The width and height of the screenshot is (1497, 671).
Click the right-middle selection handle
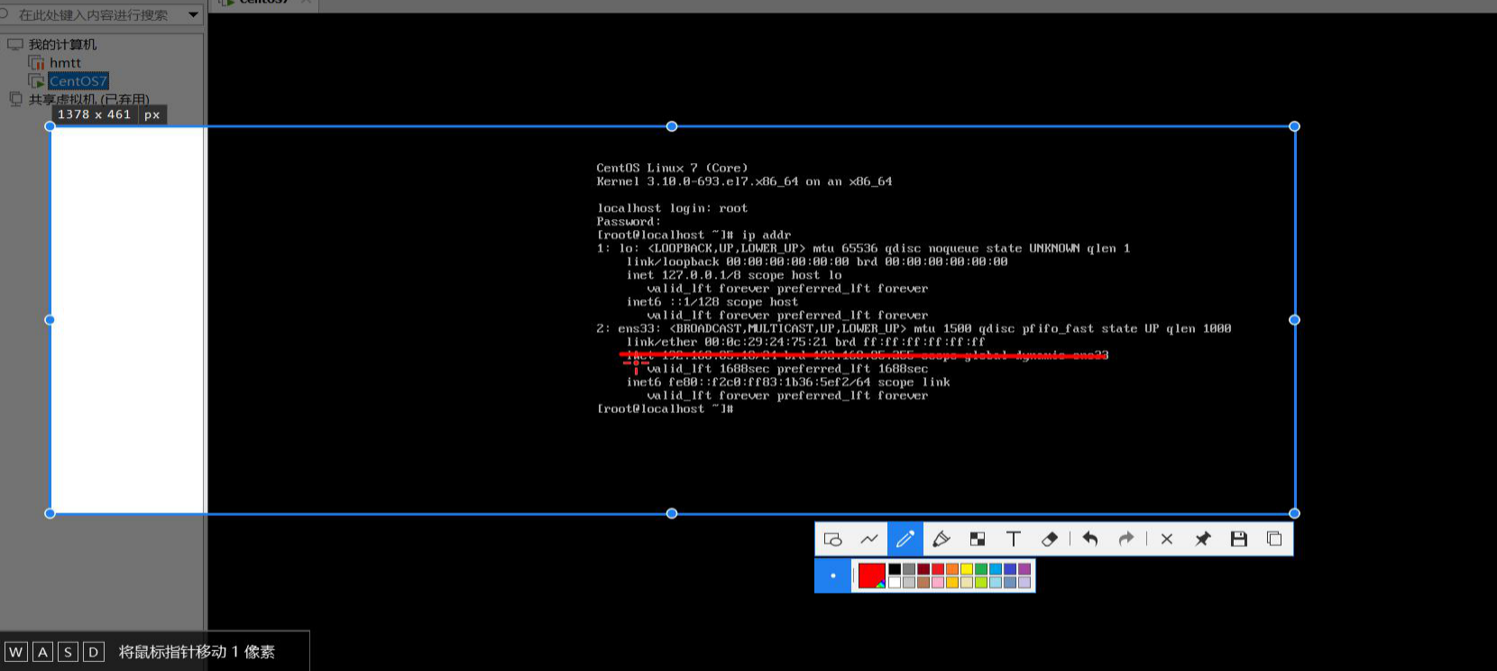1294,319
